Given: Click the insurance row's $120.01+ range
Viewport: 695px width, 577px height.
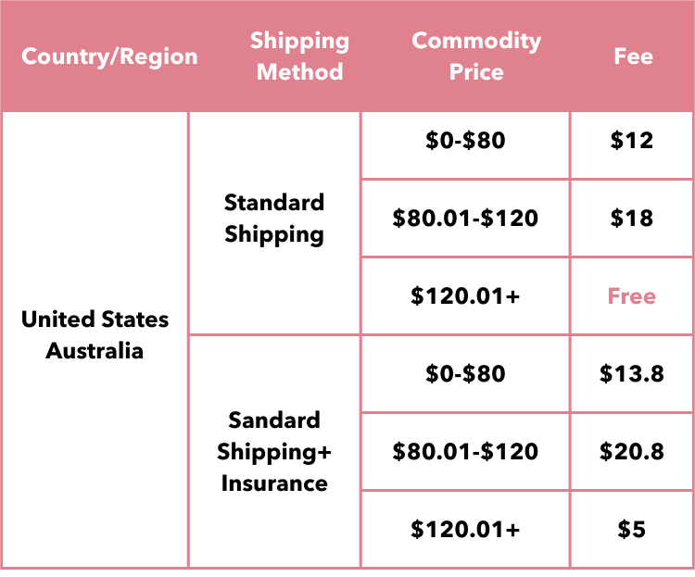Looking at the screenshot, I should click(x=465, y=529).
